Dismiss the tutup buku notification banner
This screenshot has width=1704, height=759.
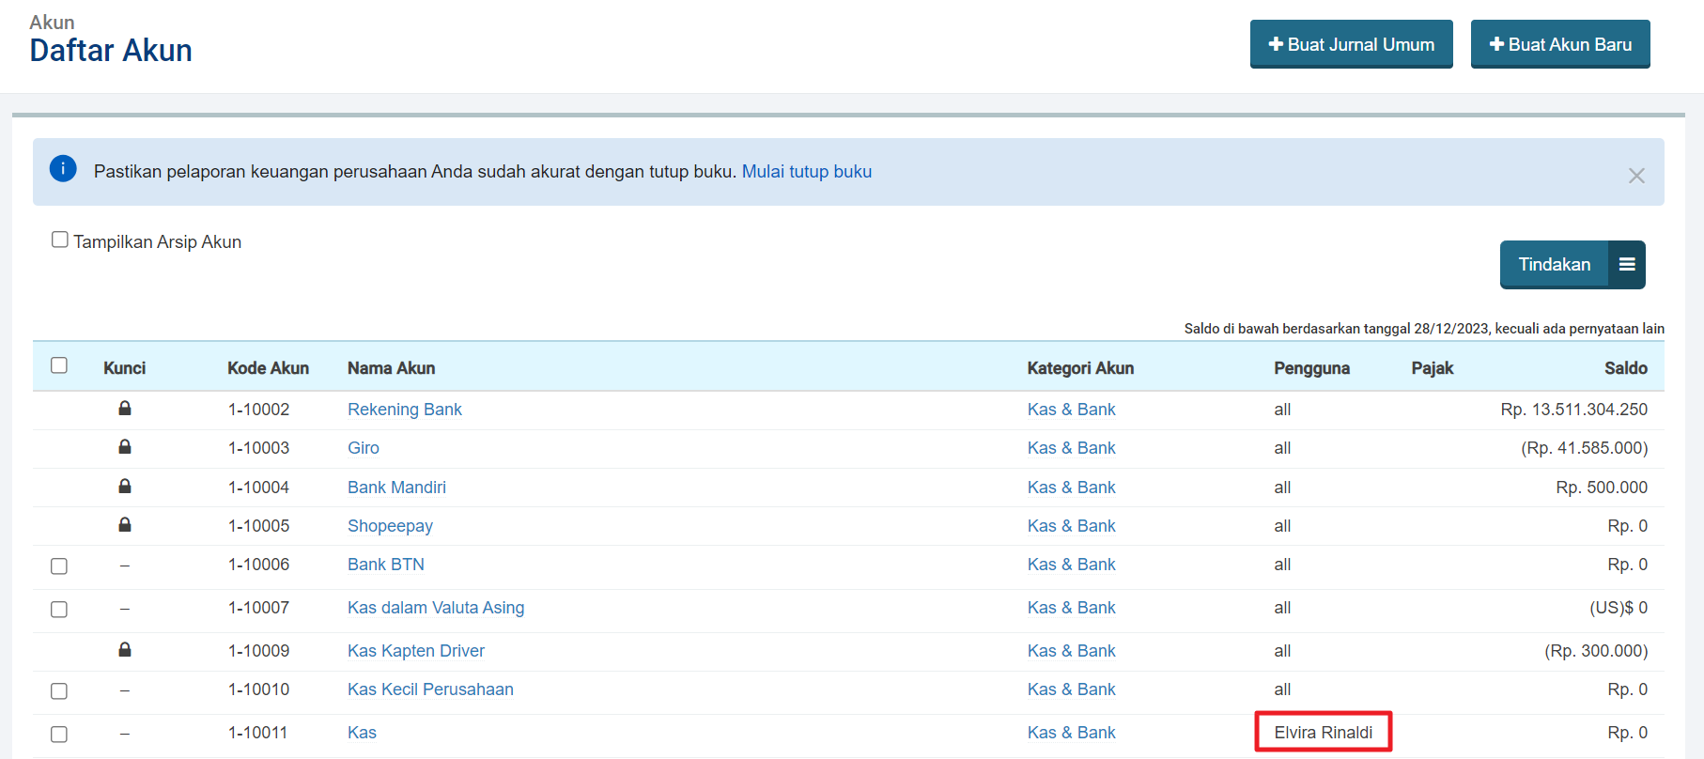(1635, 176)
